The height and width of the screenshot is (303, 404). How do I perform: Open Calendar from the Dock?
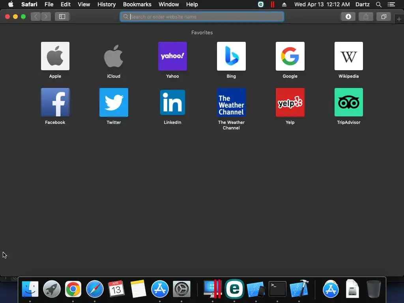point(116,289)
